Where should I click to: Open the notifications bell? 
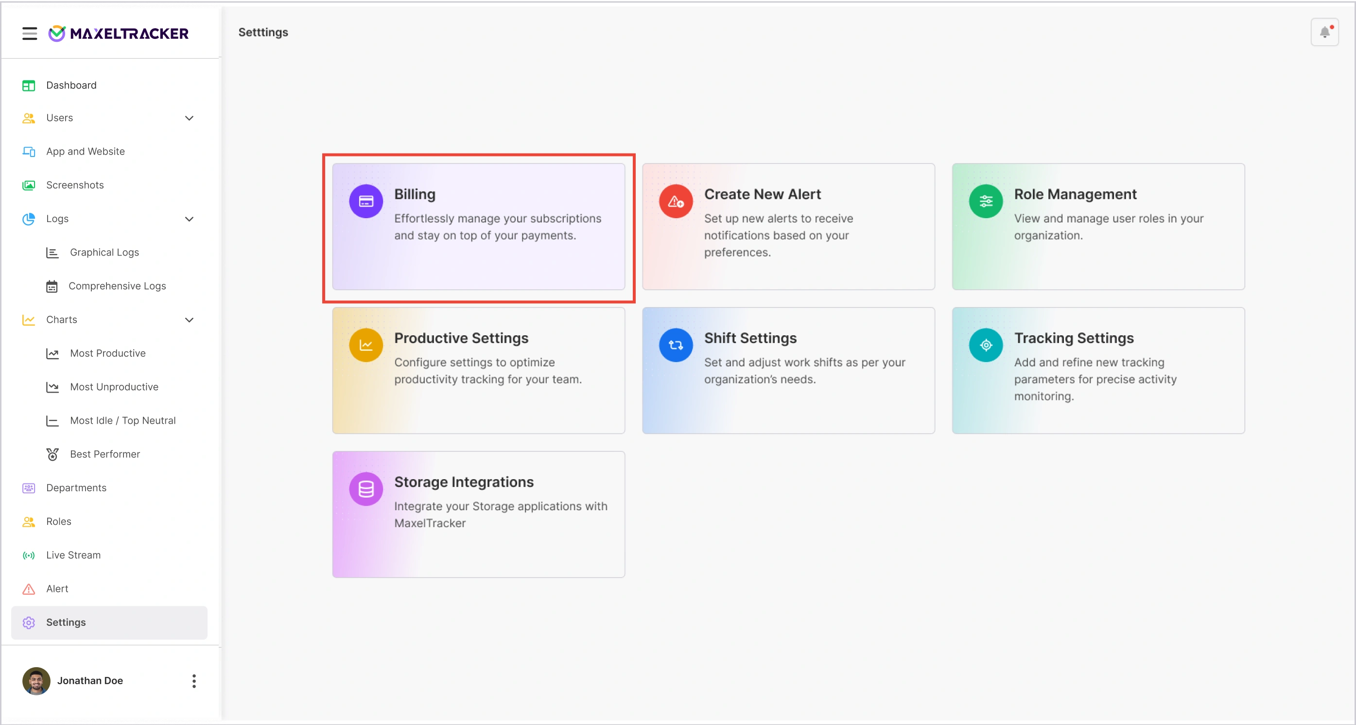(x=1324, y=32)
